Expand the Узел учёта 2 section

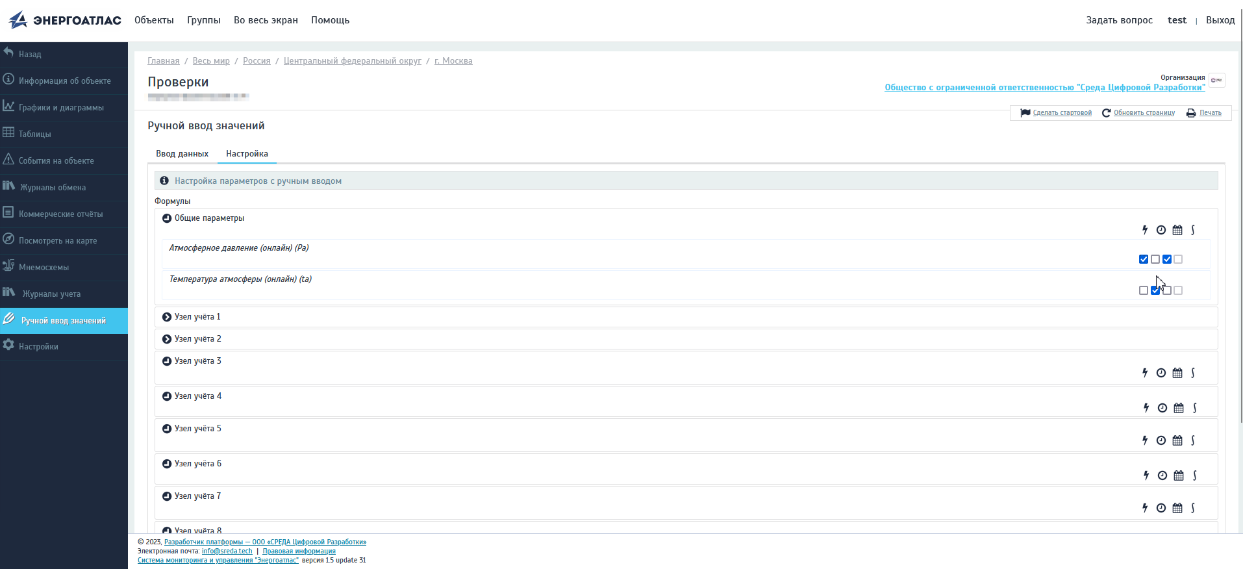167,339
